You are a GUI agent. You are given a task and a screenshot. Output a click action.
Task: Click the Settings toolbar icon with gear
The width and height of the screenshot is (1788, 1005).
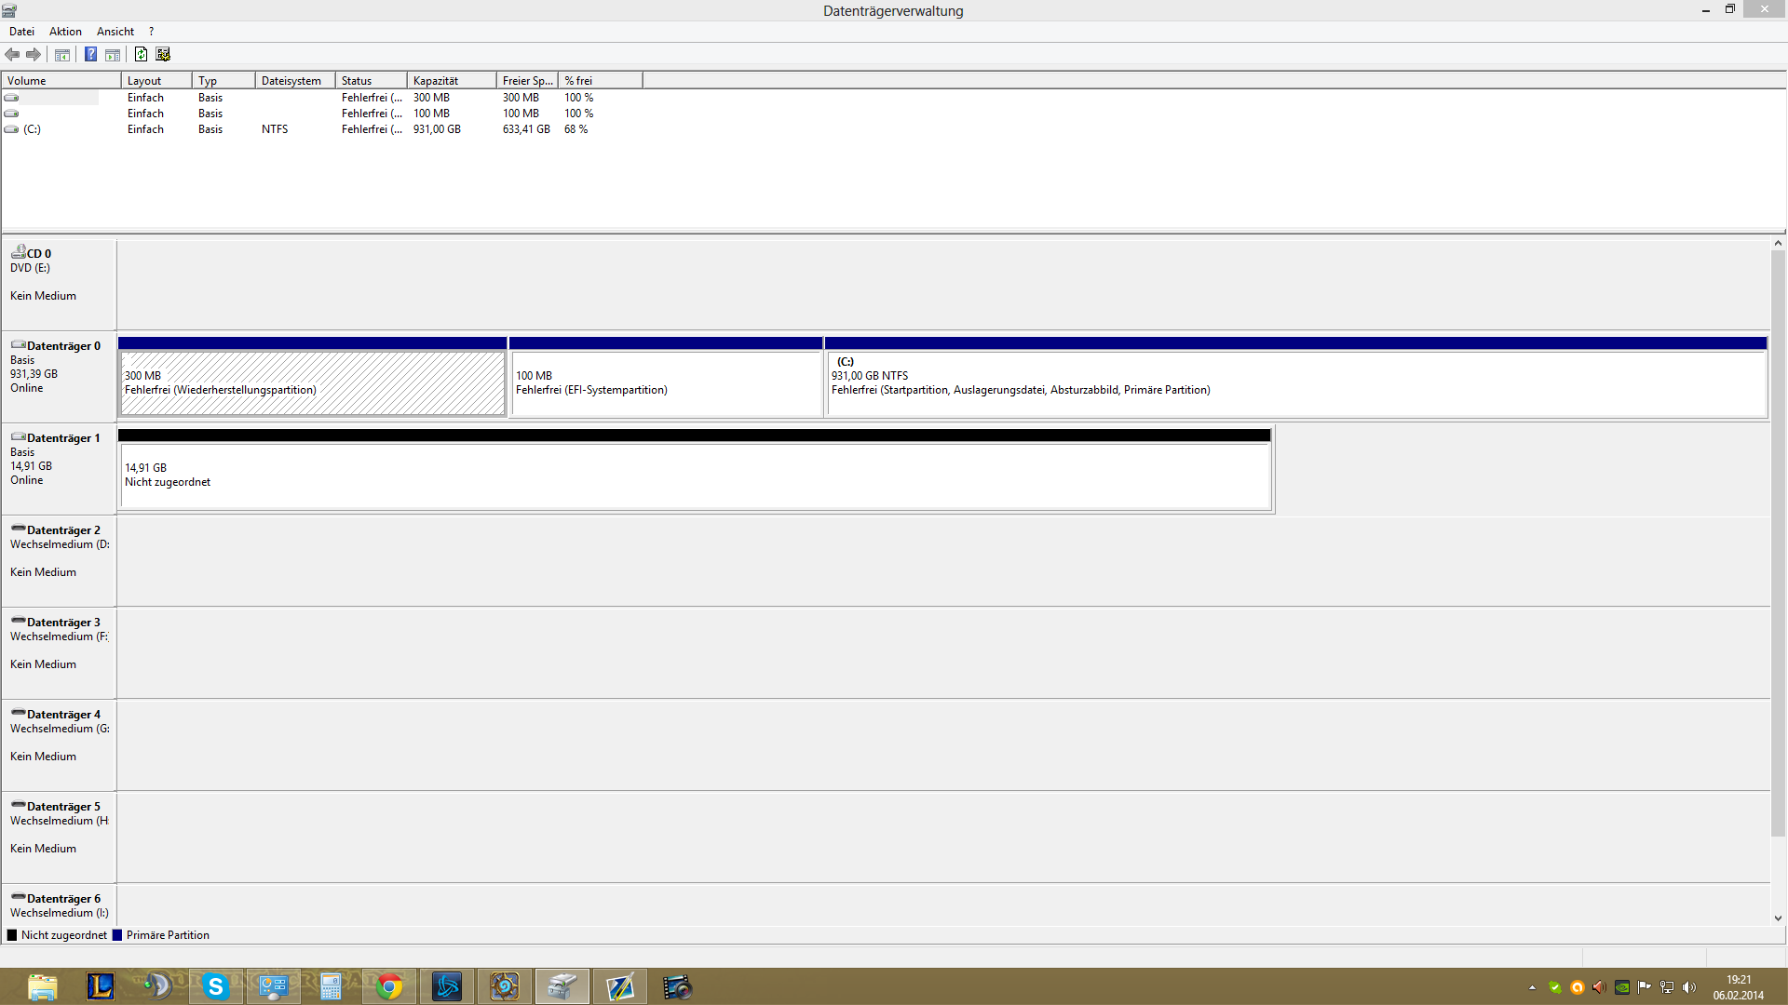tap(163, 54)
